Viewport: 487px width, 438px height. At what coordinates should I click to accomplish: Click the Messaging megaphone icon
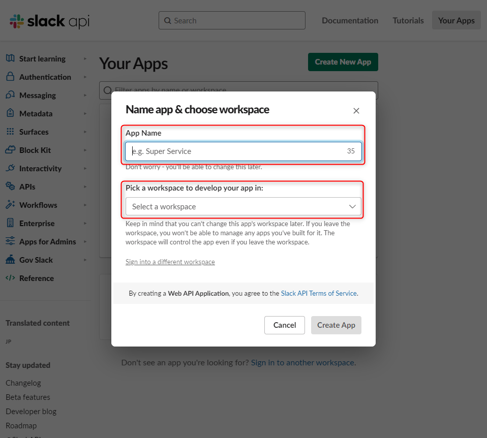tap(10, 95)
